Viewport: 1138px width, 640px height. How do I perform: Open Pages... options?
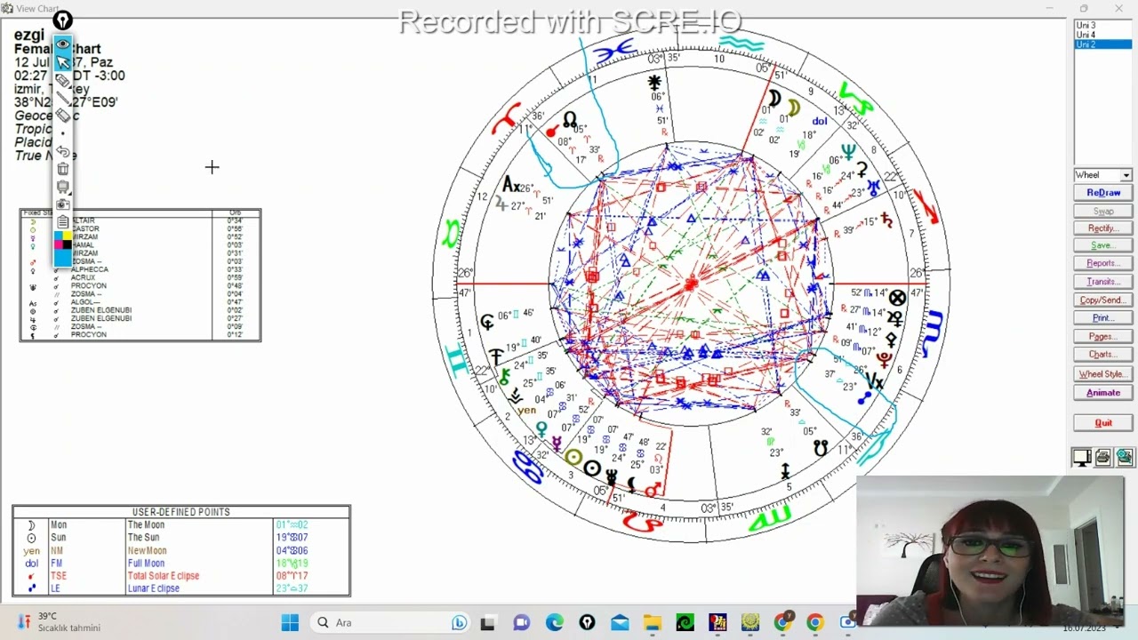tap(1102, 337)
